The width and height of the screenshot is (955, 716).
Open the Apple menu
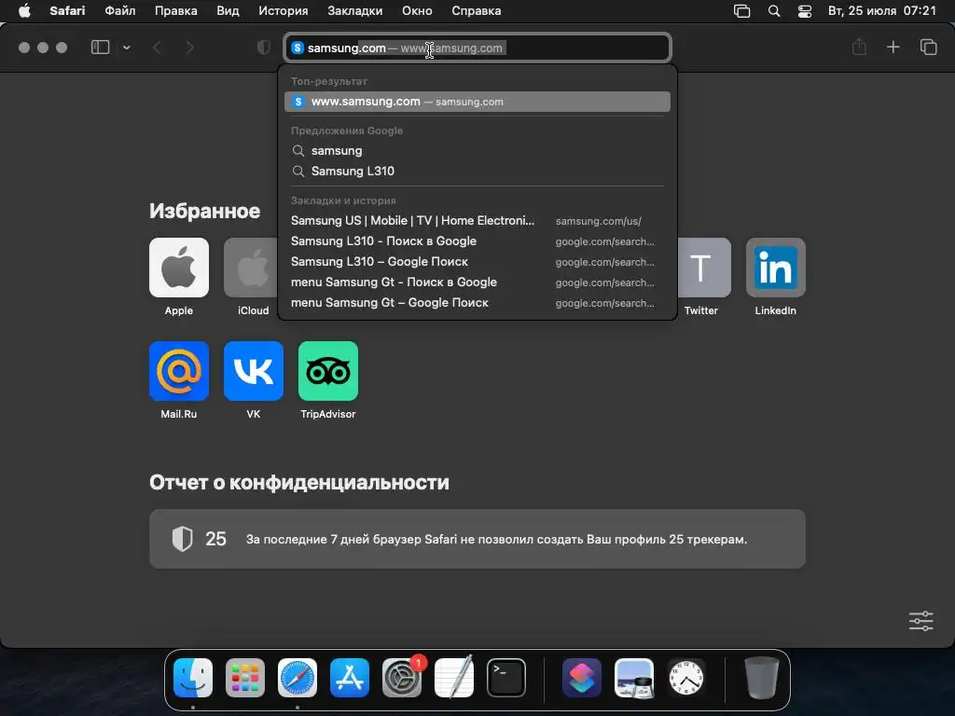(24, 11)
